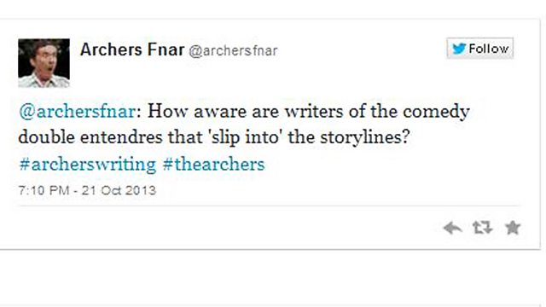Open the #archerswriting hashtag
Screen dimensions: 546x307
click(x=87, y=165)
